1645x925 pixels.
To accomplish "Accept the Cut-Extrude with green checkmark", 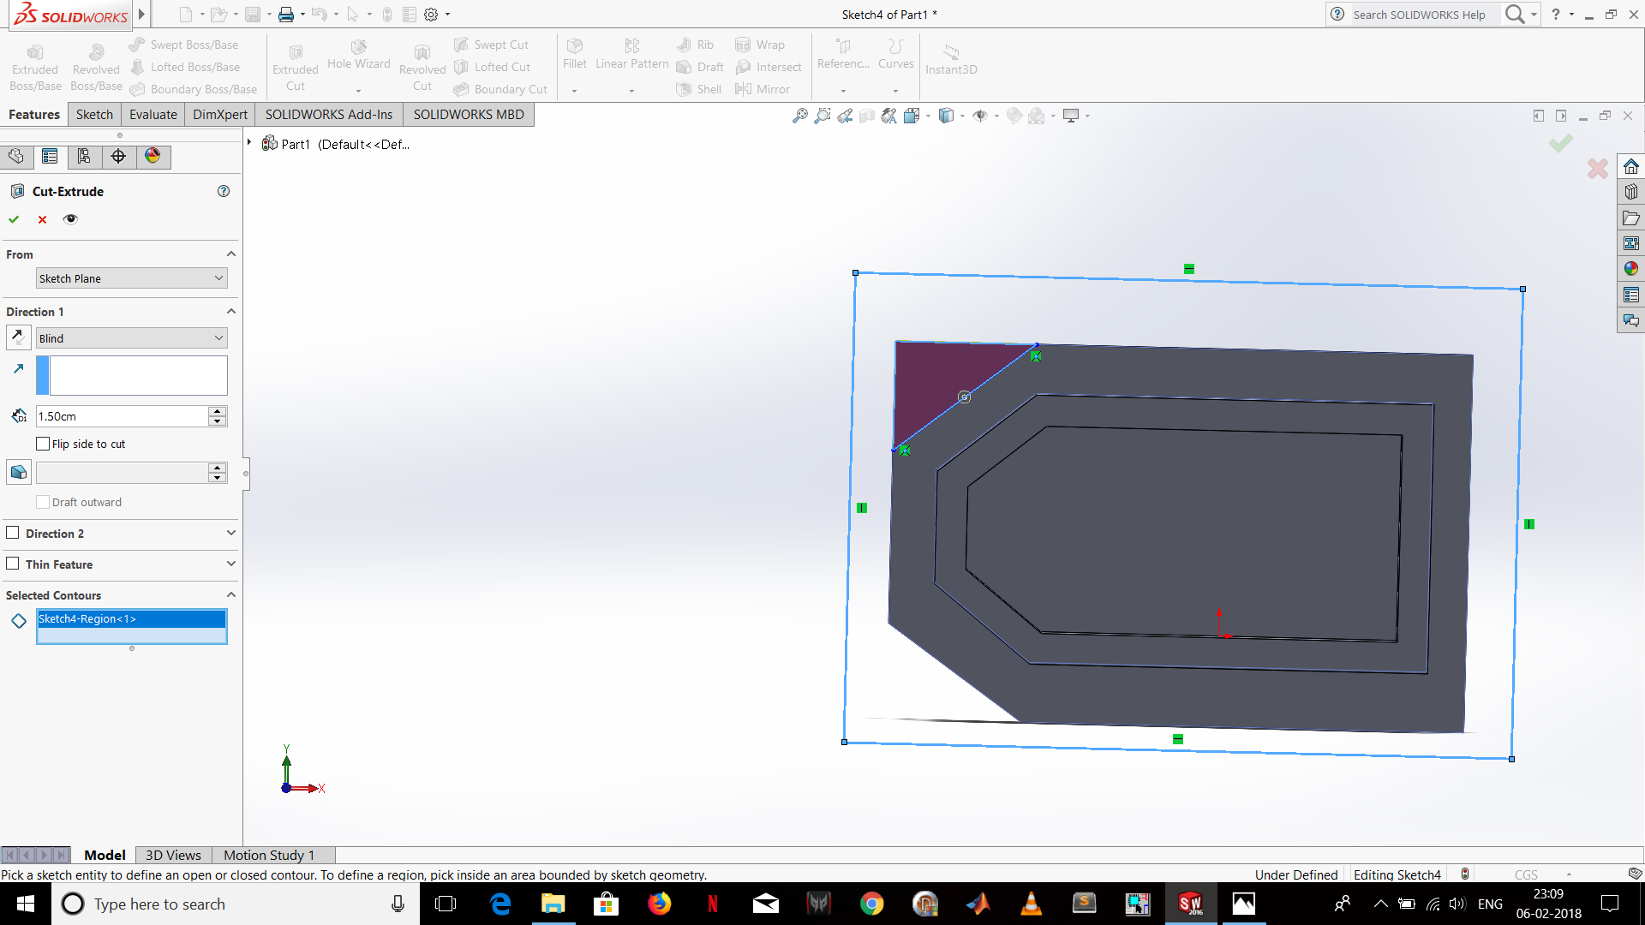I will 14,219.
